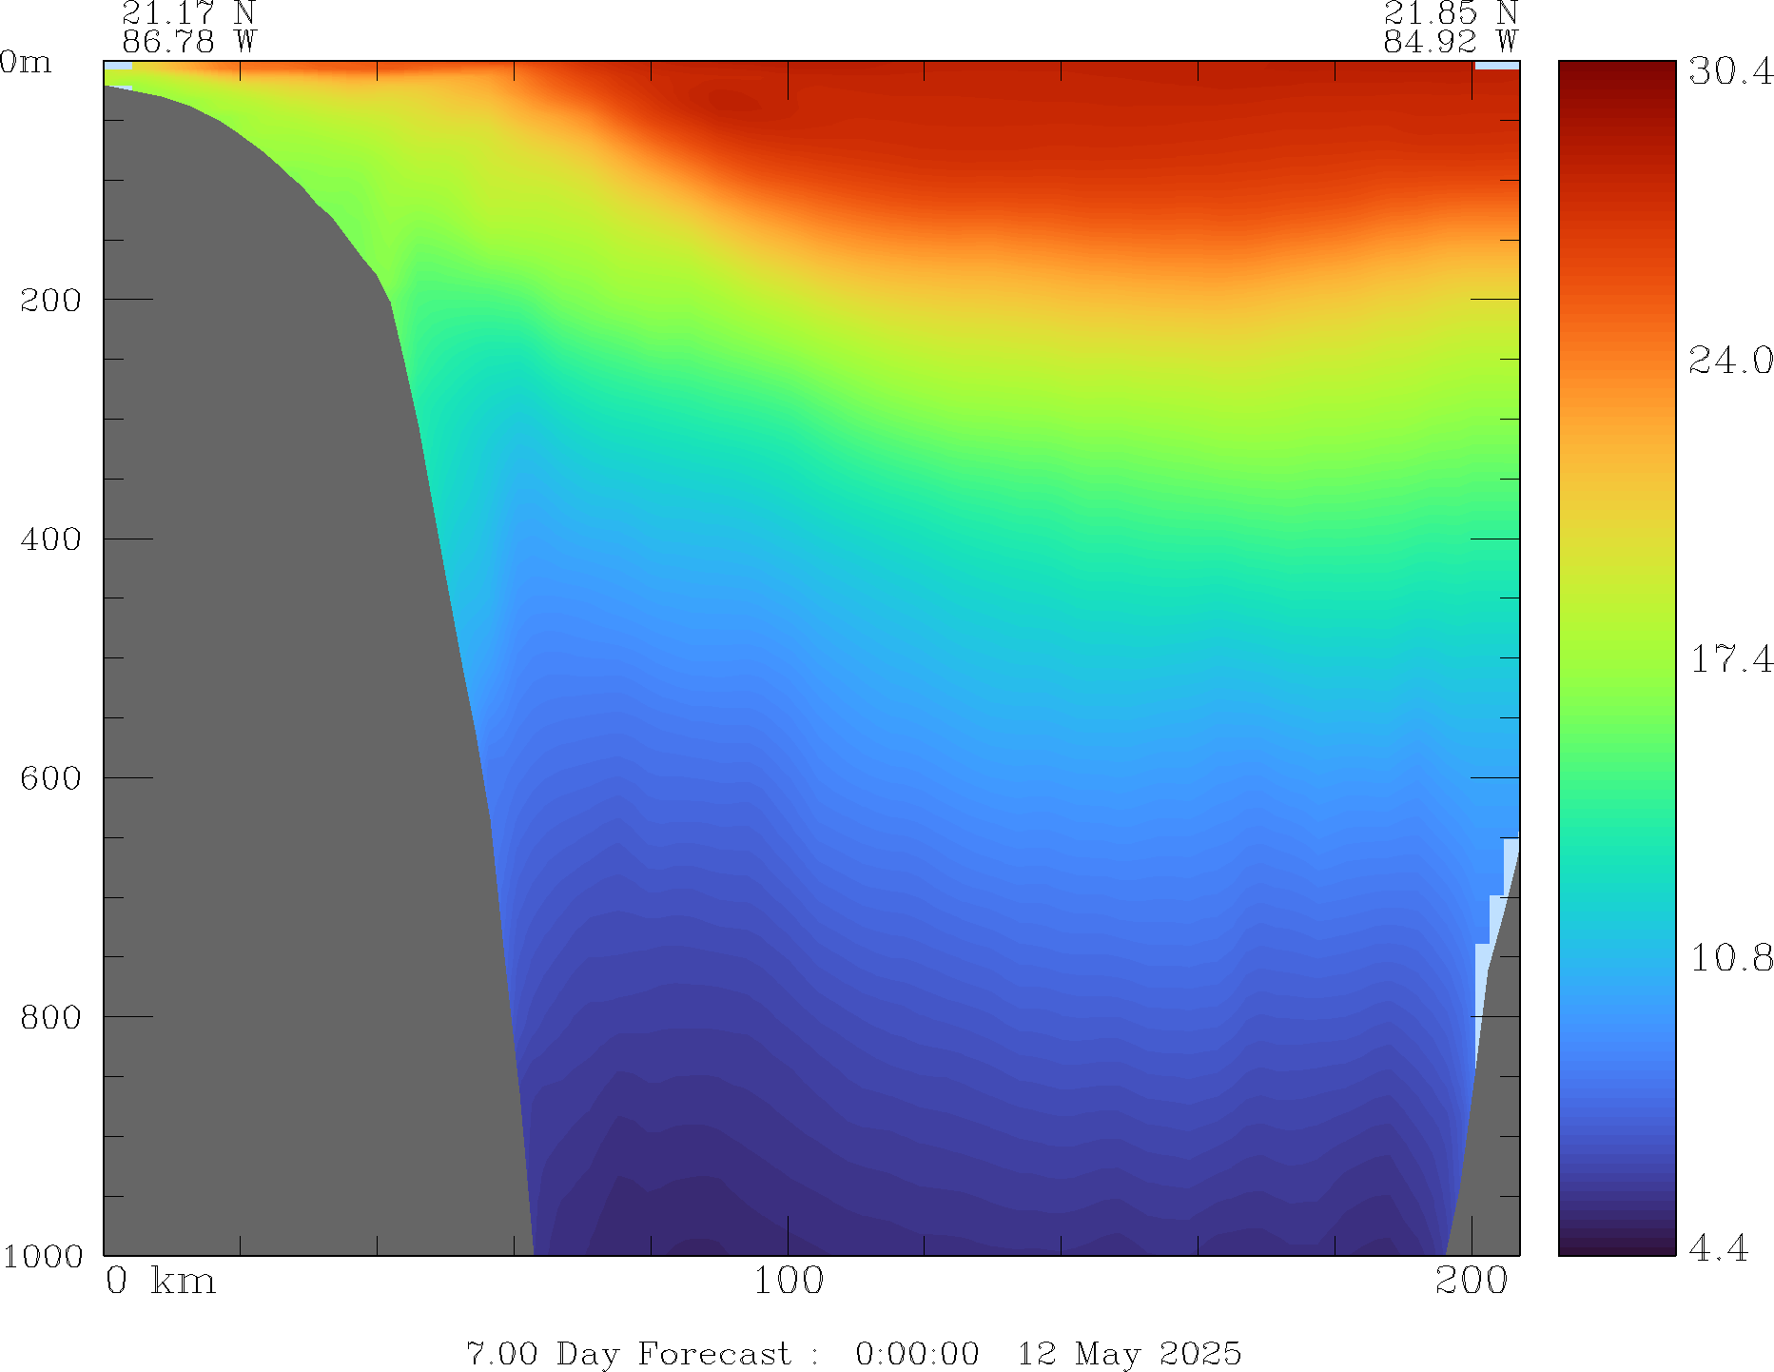Click the 30.4 colorbar maximum label

click(1730, 71)
